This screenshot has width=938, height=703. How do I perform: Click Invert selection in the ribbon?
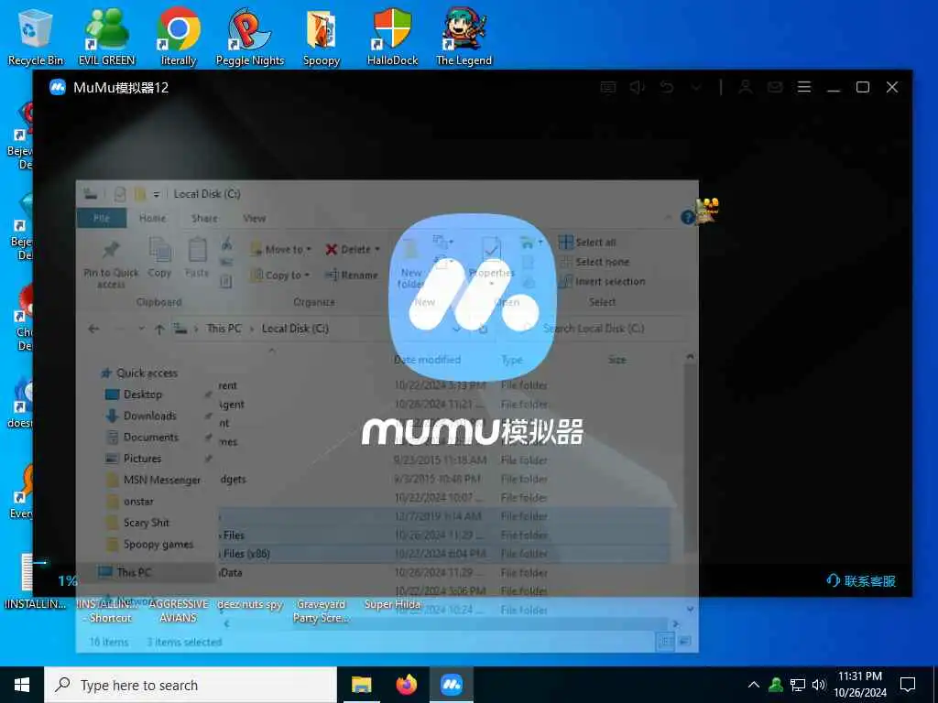[602, 282]
